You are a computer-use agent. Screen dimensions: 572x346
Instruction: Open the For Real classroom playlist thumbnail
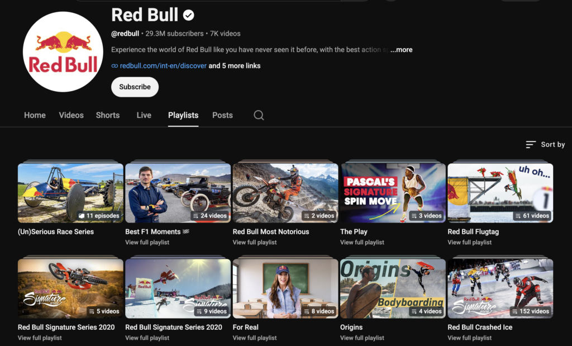click(285, 288)
